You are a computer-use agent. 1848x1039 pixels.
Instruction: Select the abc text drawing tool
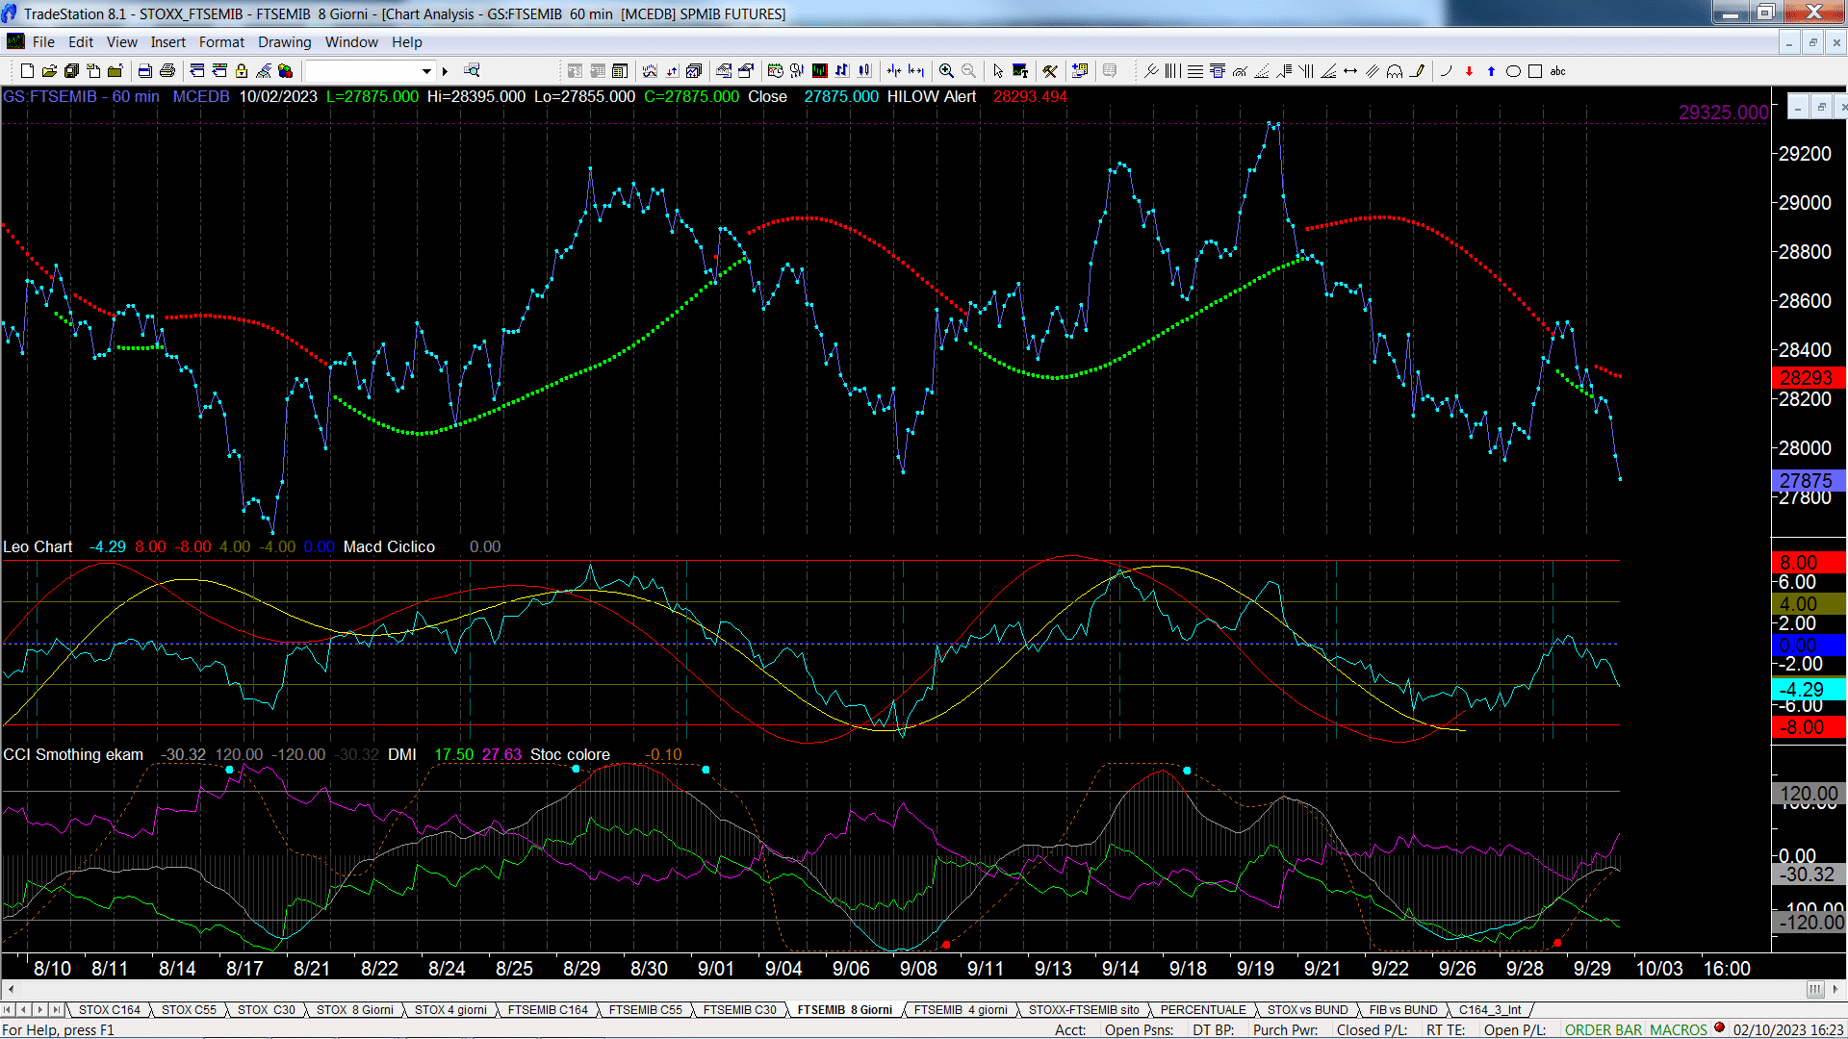coord(1558,71)
